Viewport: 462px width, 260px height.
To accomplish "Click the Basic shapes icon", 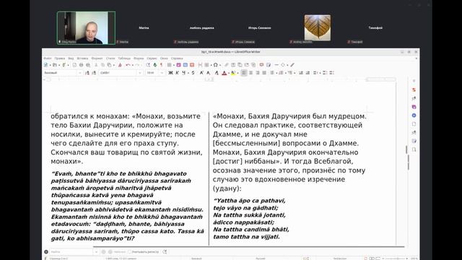I will tap(283, 65).
